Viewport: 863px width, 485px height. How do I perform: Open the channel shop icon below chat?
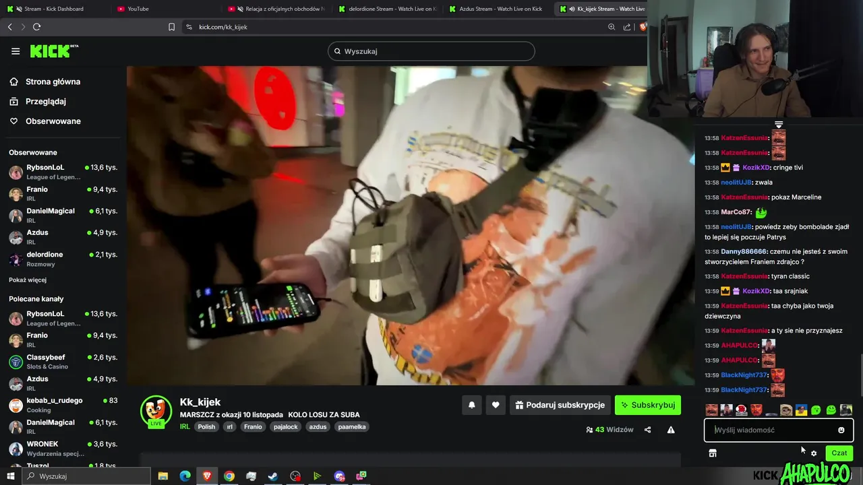tap(713, 453)
